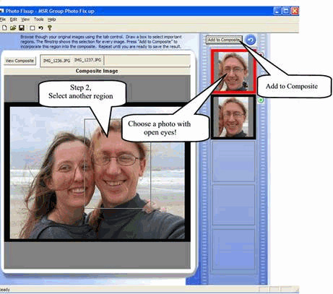333x294 pixels.
Task: Switch to the IMG_1237.JPG tab
Action: click(x=87, y=60)
